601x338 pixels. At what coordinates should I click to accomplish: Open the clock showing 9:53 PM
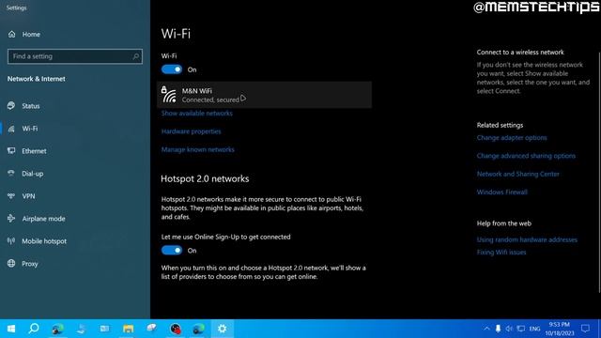pyautogui.click(x=560, y=330)
